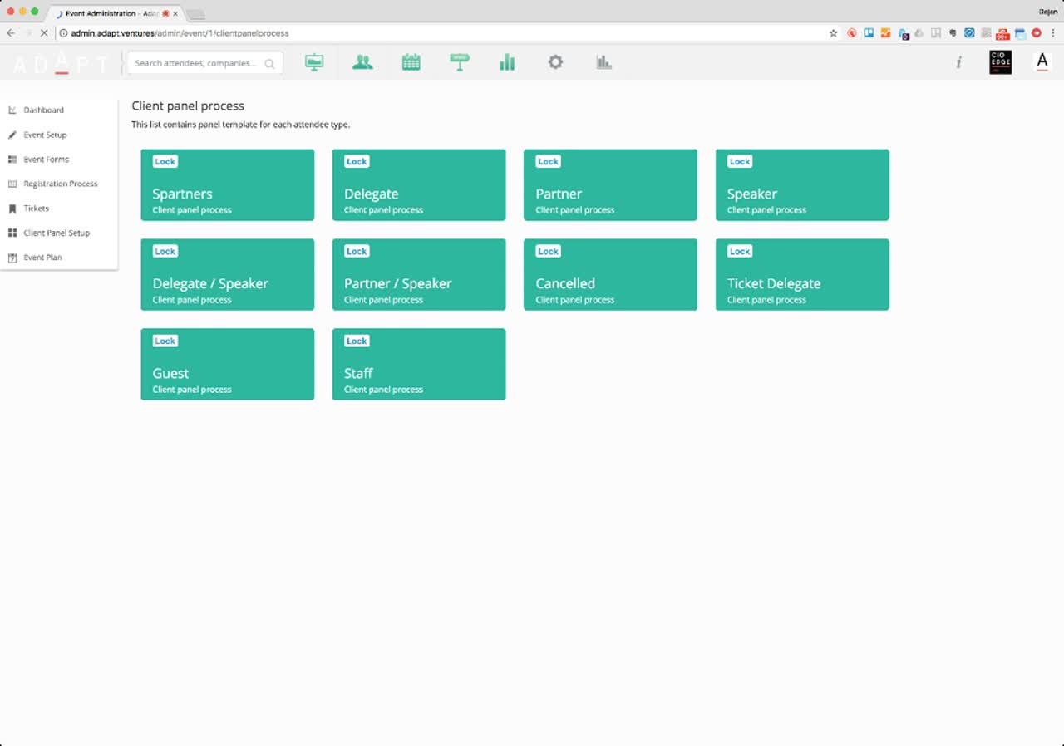The height and width of the screenshot is (746, 1064).
Task: Bookmark page with the star icon
Action: (834, 33)
